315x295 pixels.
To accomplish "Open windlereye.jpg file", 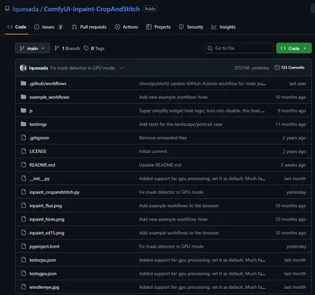I will (x=44, y=287).
